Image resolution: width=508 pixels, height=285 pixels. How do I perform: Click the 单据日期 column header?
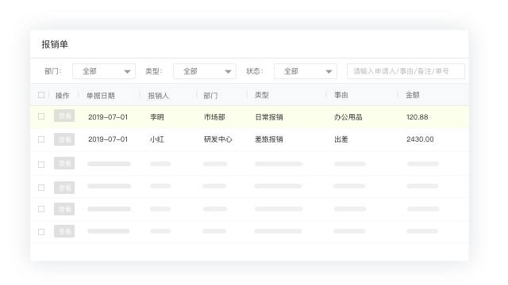tap(101, 96)
